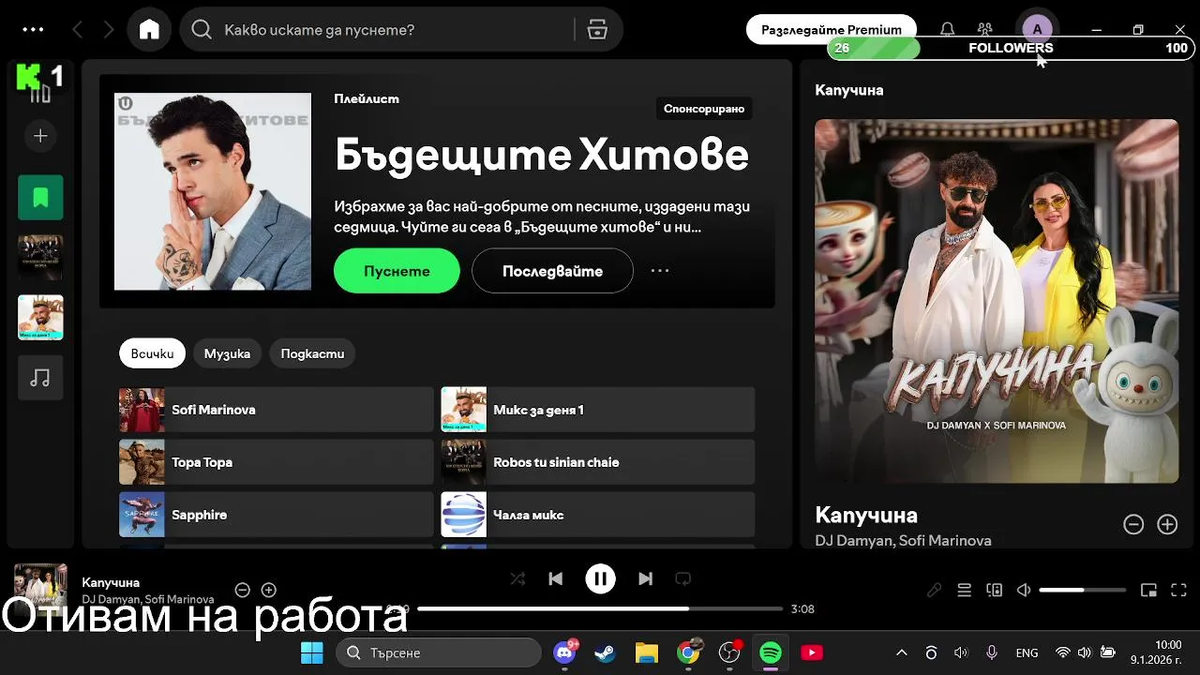
Task: Click Разгледайте Premium button
Action: pyautogui.click(x=831, y=30)
